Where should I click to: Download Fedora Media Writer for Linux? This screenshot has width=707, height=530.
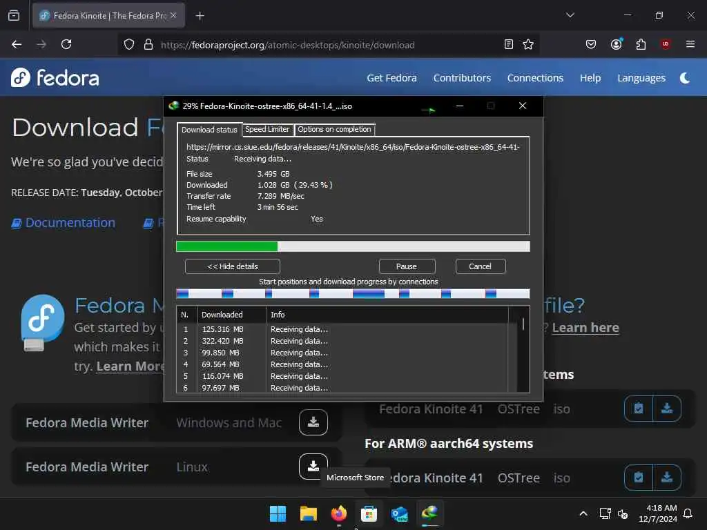click(313, 467)
